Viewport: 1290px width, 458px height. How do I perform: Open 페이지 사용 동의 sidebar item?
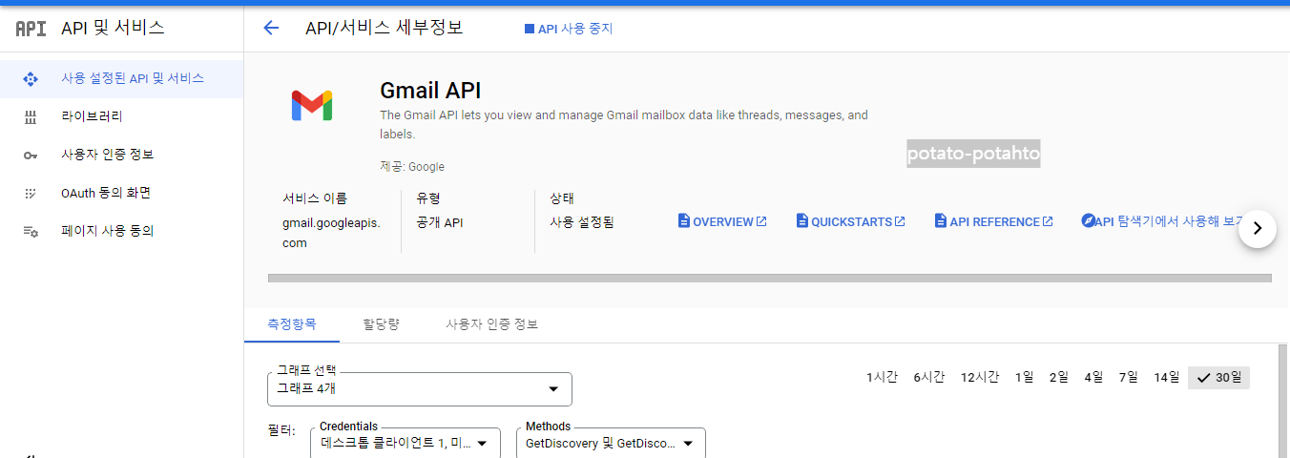(121, 231)
